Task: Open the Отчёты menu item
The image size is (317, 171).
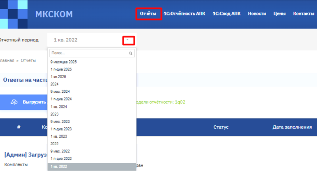Action: [148, 14]
